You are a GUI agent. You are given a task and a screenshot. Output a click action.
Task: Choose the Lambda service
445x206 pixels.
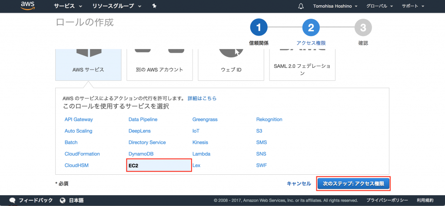point(202,154)
